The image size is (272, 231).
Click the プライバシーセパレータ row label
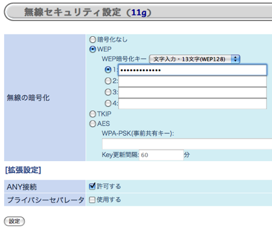click(x=45, y=200)
